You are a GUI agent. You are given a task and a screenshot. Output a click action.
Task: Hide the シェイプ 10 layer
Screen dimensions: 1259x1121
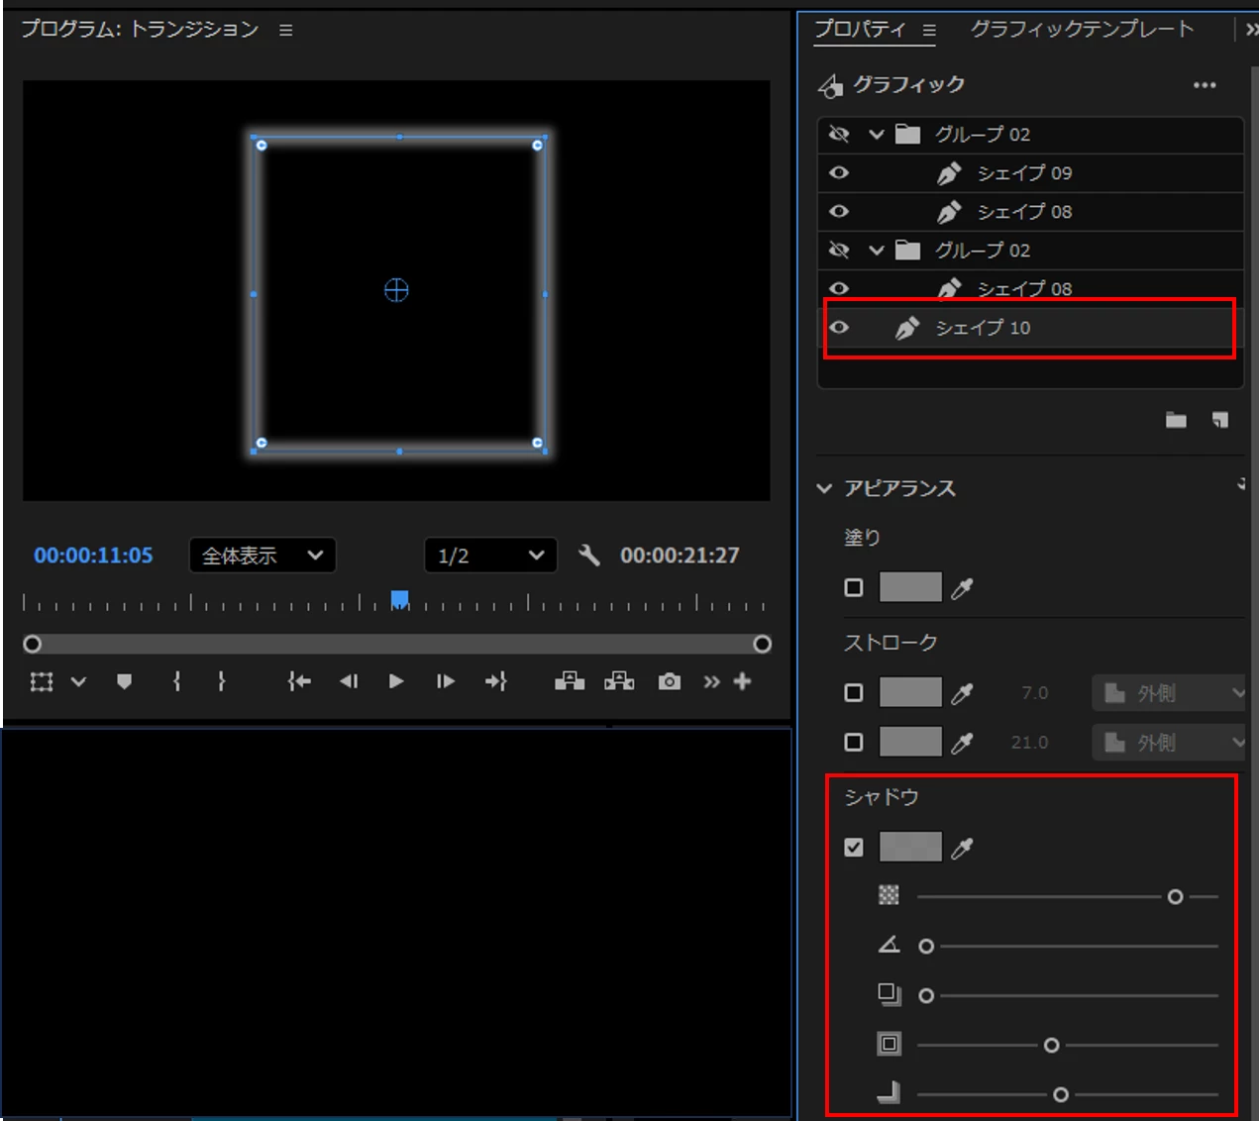coord(839,327)
